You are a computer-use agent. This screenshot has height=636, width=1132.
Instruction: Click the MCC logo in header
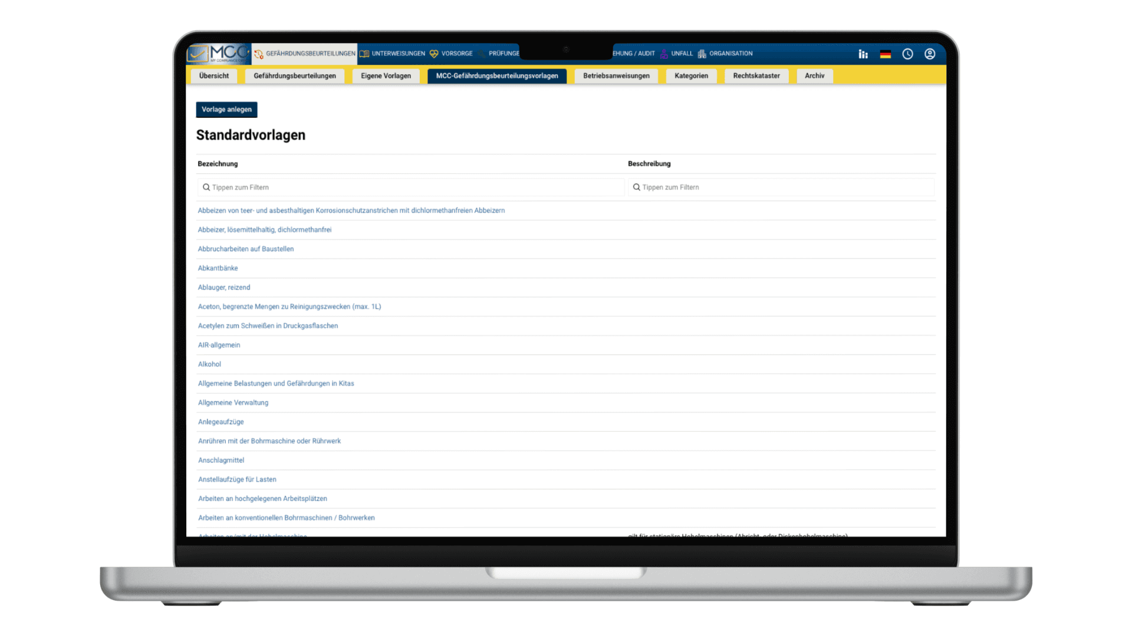pos(218,54)
